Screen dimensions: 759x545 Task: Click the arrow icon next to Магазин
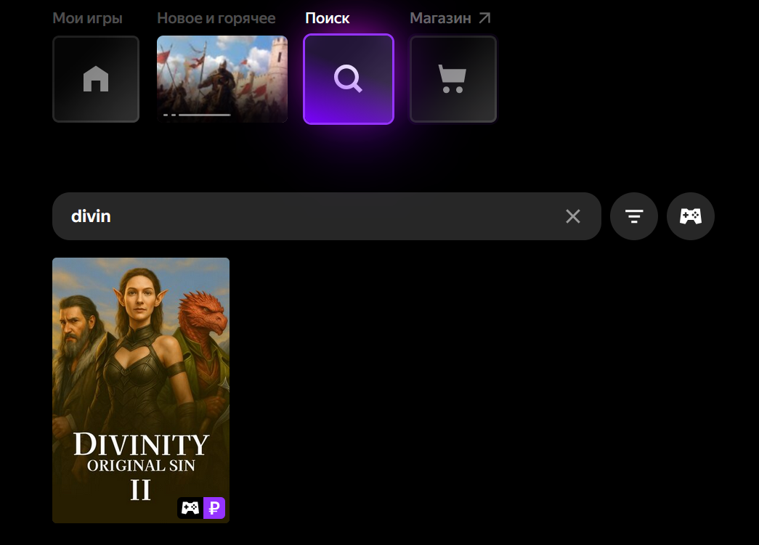point(484,18)
